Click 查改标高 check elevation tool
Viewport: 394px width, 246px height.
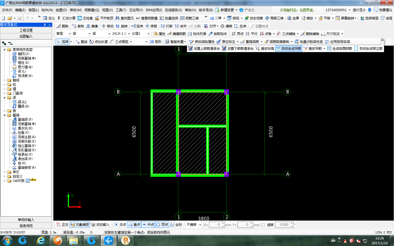coord(265,48)
